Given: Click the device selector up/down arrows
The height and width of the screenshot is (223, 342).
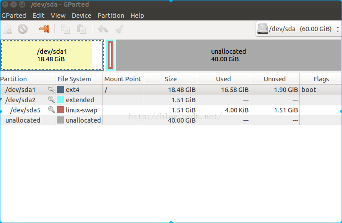Looking at the screenshot, I should click(338, 29).
